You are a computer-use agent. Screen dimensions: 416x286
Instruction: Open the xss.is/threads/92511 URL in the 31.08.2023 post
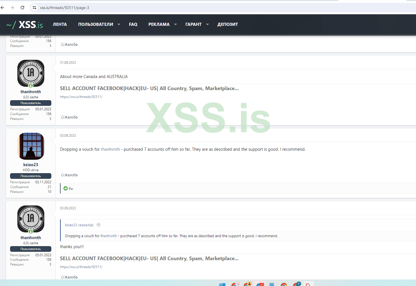coord(81,97)
